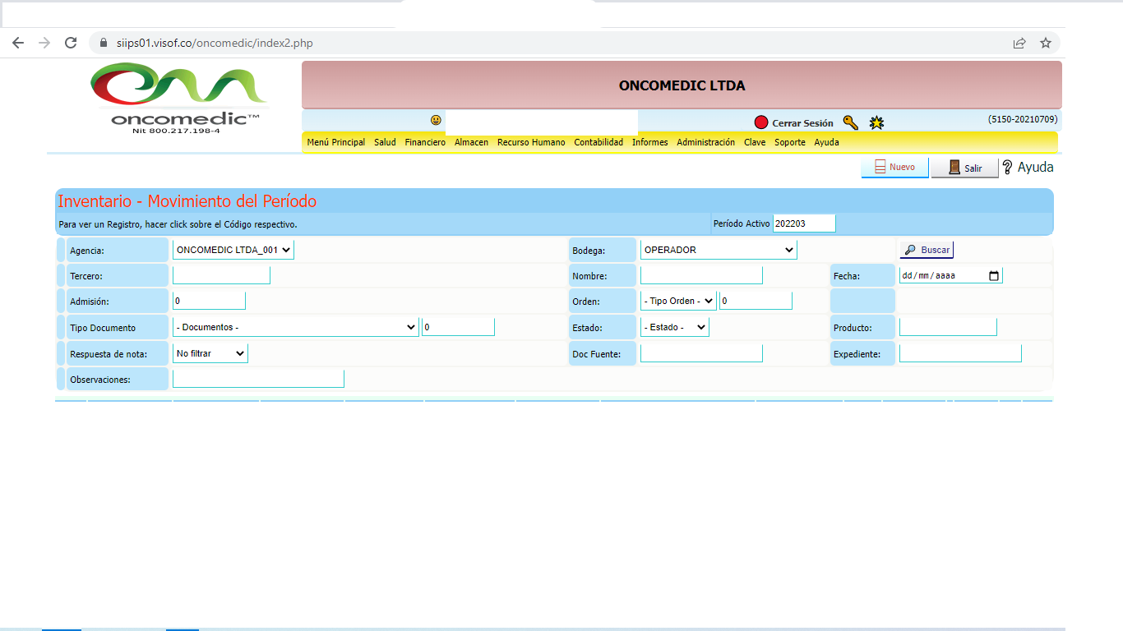Click the smiley face icon
This screenshot has height=631, width=1123.
[436, 120]
